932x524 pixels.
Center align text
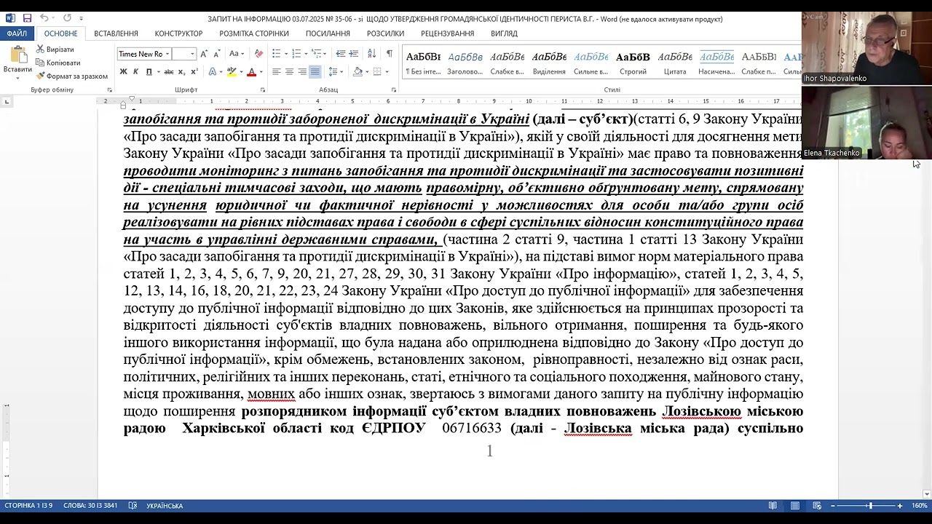289,71
